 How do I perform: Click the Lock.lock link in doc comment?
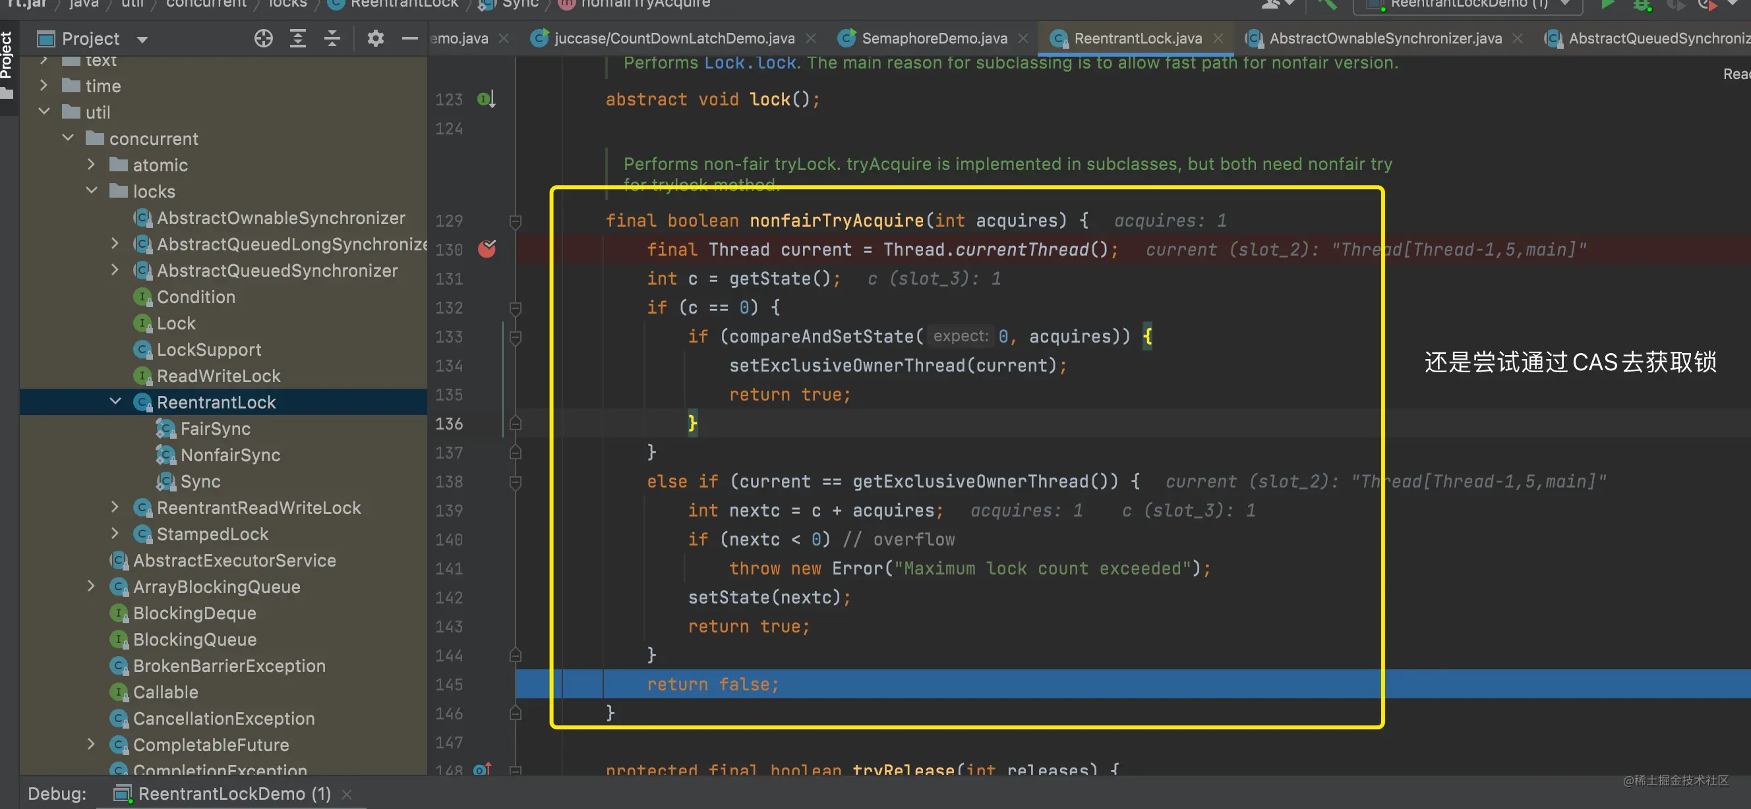point(749,63)
